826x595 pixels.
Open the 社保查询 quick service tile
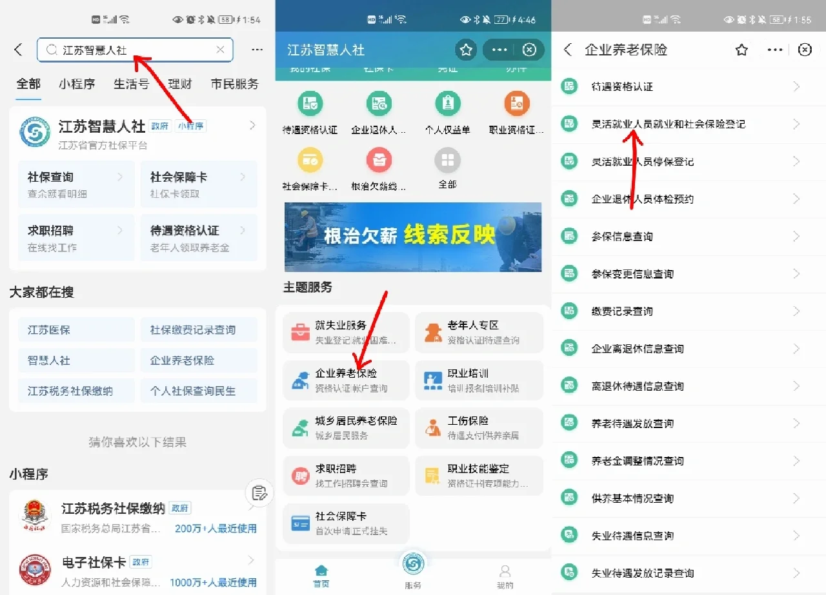76,184
